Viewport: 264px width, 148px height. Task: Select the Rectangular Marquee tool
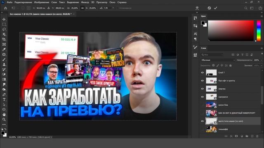coord(4,25)
